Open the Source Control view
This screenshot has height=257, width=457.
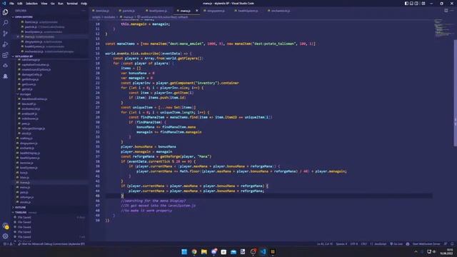pos(5,34)
